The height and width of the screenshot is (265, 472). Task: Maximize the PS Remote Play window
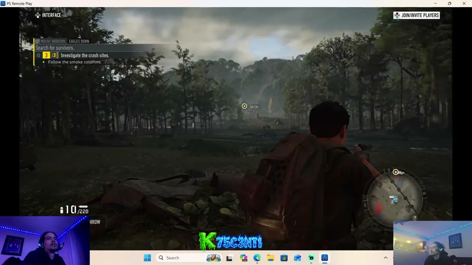450,3
